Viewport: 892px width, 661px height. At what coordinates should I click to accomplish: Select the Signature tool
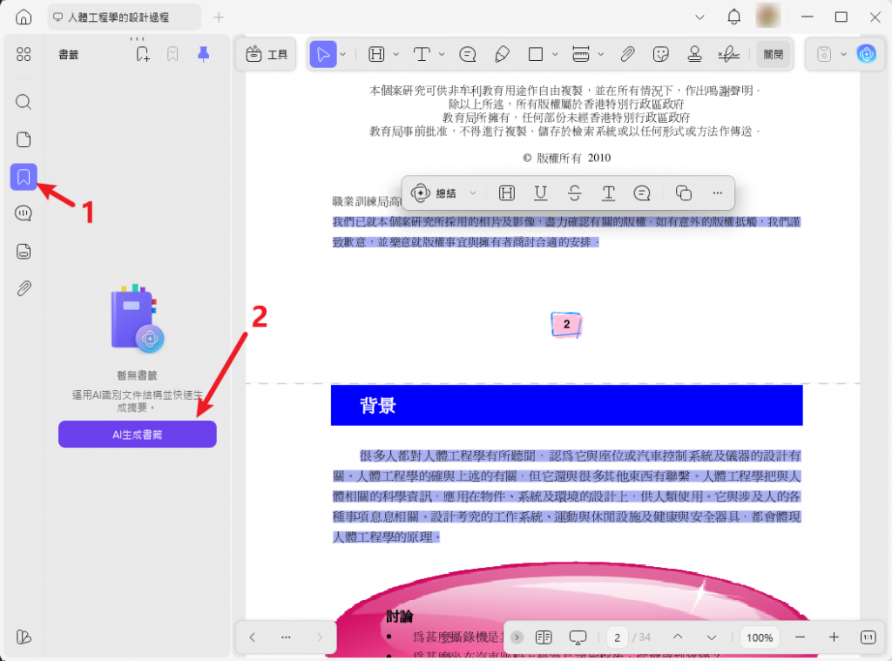point(730,53)
